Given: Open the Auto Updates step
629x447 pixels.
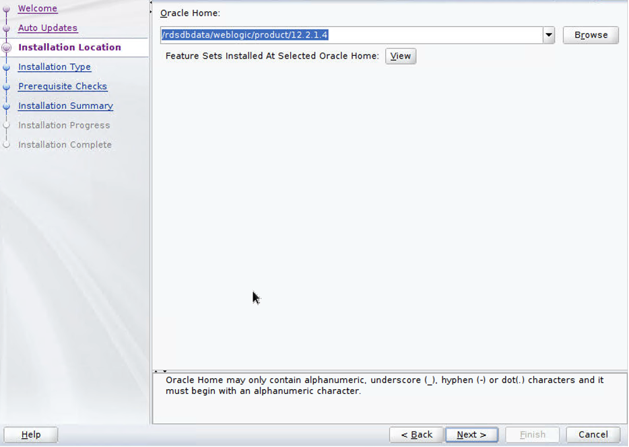Looking at the screenshot, I should (x=48, y=28).
